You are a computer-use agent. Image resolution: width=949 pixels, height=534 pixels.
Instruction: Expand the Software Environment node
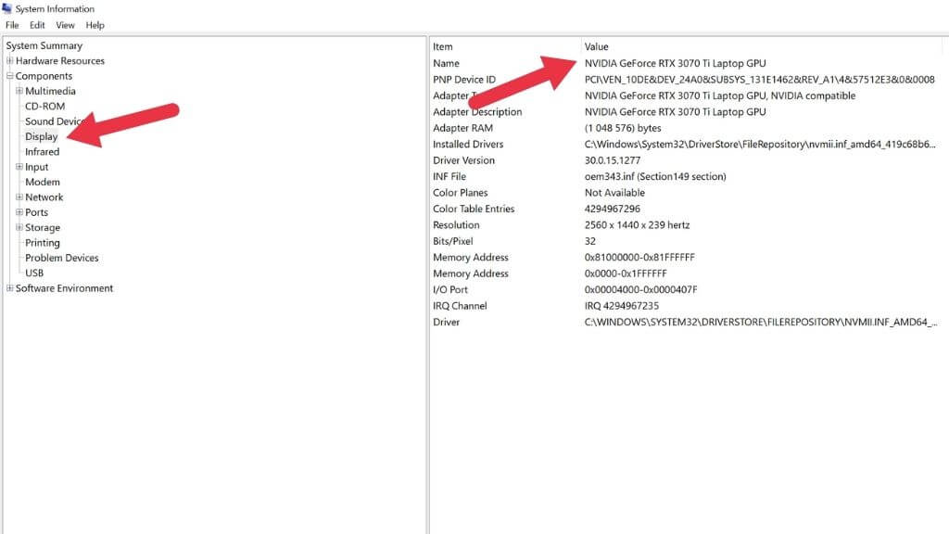9,288
